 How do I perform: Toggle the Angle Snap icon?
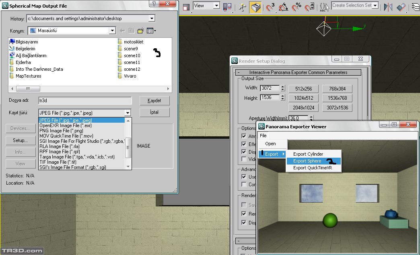click(283, 7)
